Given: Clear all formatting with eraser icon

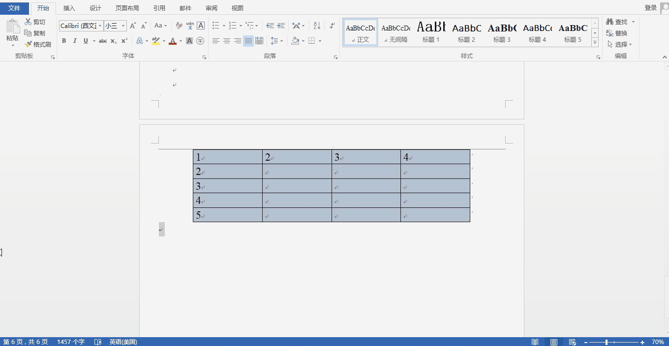Looking at the screenshot, I should point(179,26).
